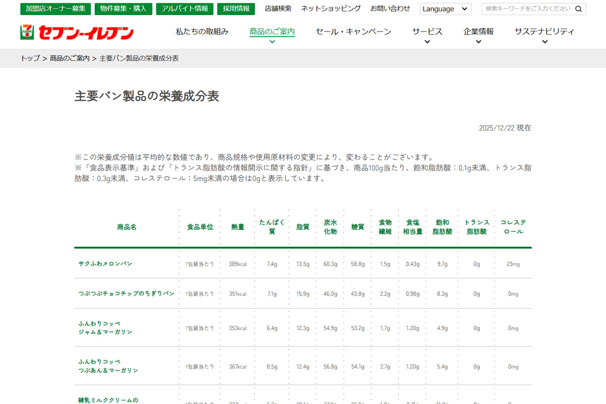
Task: Click 食塩相当量 column header
Action: [x=412, y=227]
